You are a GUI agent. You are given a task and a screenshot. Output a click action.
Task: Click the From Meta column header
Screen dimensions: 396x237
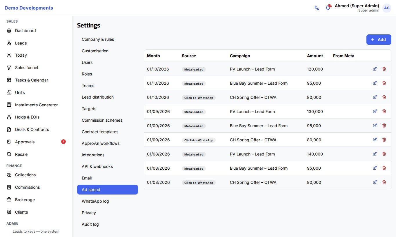344,56
